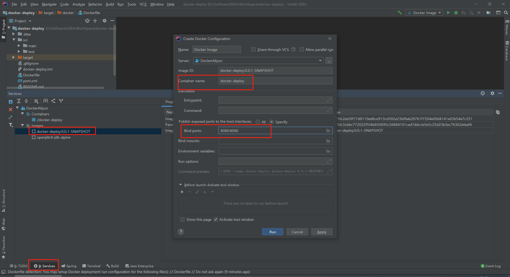This screenshot has width=510, height=277.
Task: Open the Spring tool window tab
Action: click(69, 266)
